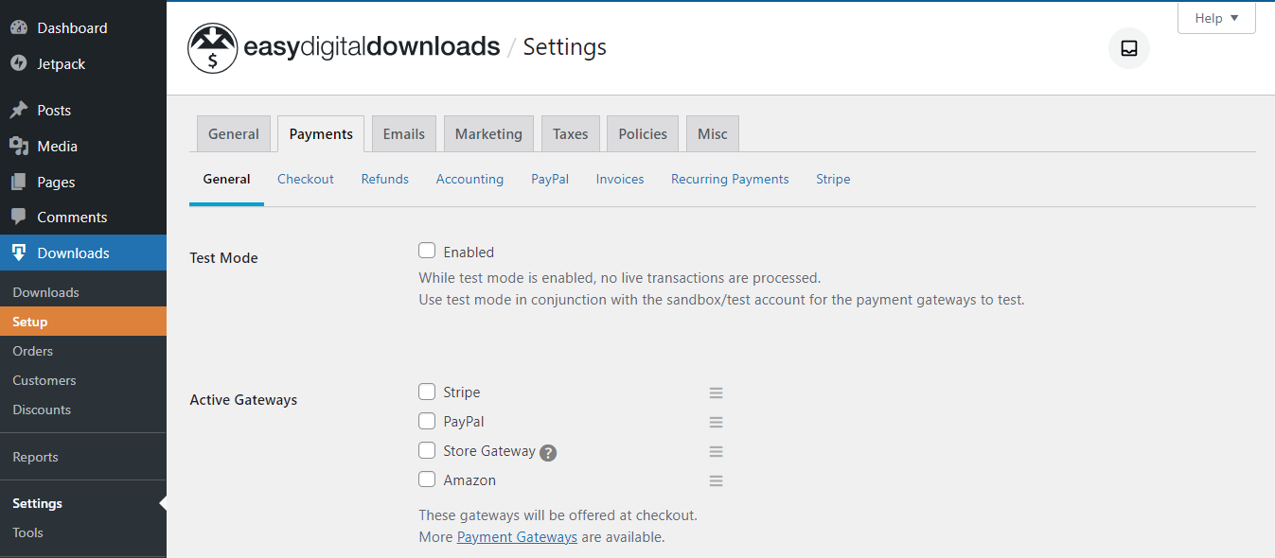Check the Stripe gateway checkbox

427,392
